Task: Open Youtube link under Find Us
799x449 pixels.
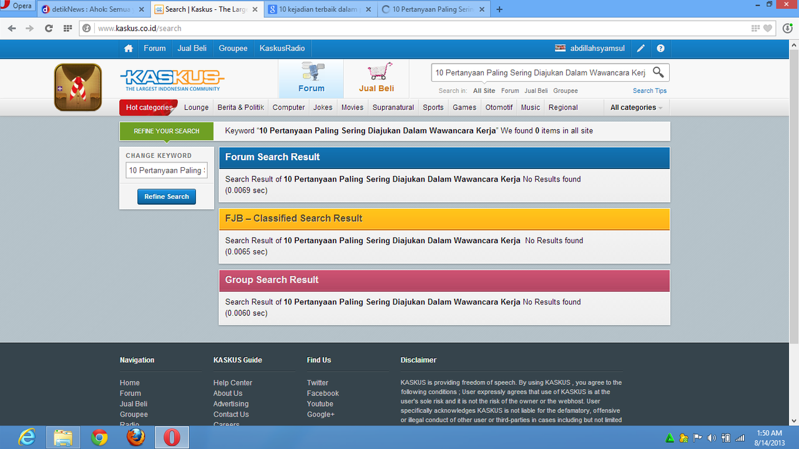Action: coord(320,404)
